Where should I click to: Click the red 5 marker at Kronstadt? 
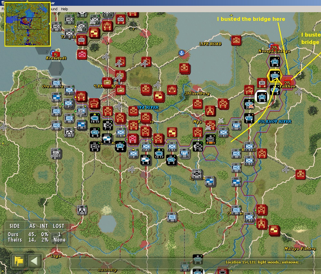pyautogui.click(x=56, y=55)
